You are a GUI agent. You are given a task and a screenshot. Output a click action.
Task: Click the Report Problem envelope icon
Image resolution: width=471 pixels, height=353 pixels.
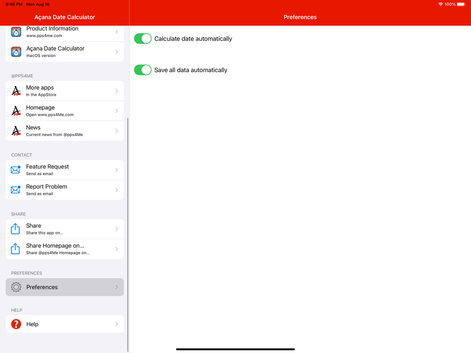pos(16,190)
